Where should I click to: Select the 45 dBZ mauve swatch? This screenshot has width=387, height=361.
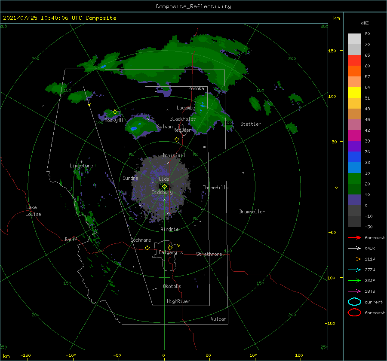click(354, 124)
